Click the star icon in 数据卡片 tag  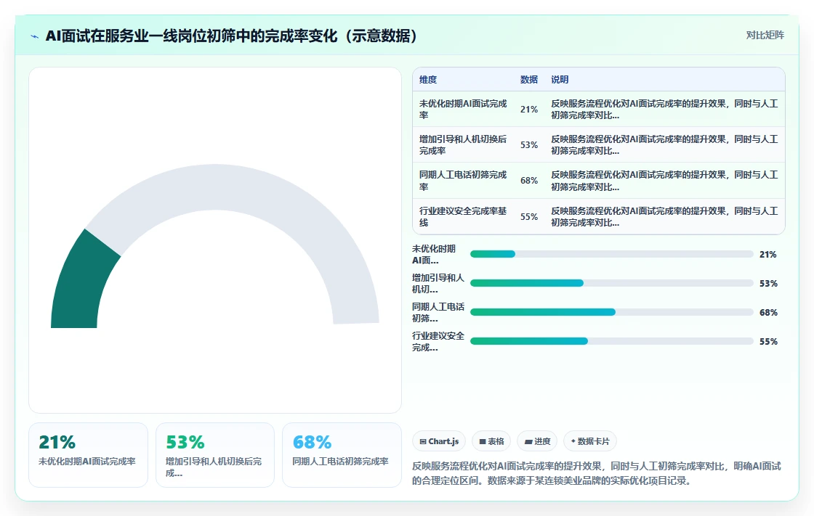[x=573, y=441]
